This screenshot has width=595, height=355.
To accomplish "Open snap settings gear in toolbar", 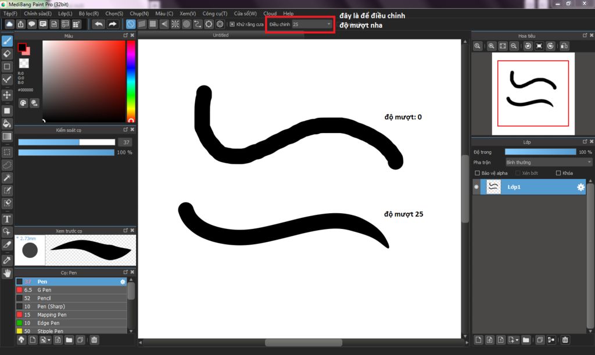I will pos(220,24).
